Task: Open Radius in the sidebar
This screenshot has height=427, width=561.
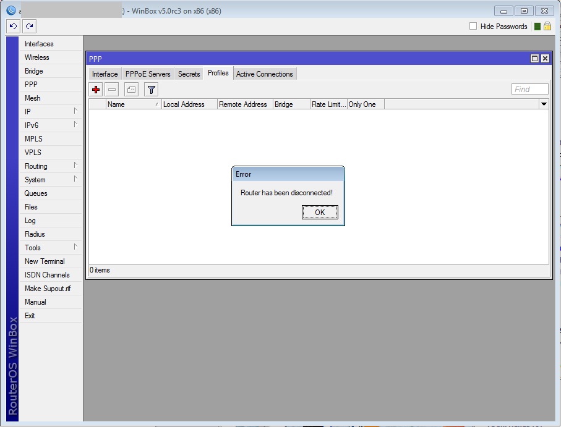Action: tap(51, 234)
